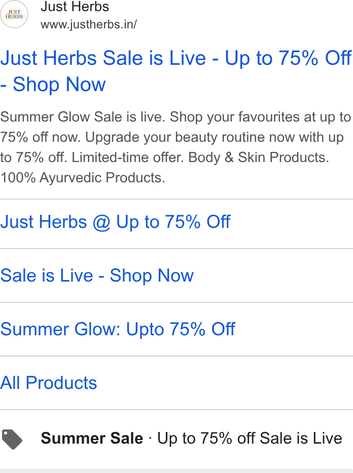The width and height of the screenshot is (353, 473).
Task: Select the Just Herbs advertiser name
Action: 75,7
